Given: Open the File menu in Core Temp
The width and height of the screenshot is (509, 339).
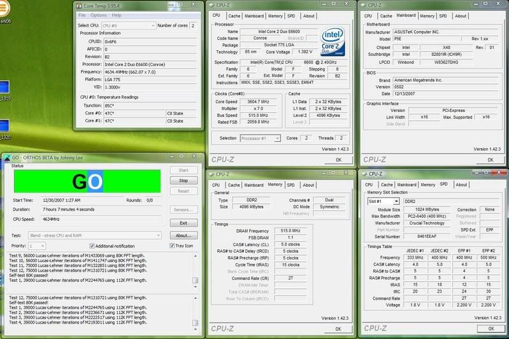Looking at the screenshot, I should (x=82, y=15).
